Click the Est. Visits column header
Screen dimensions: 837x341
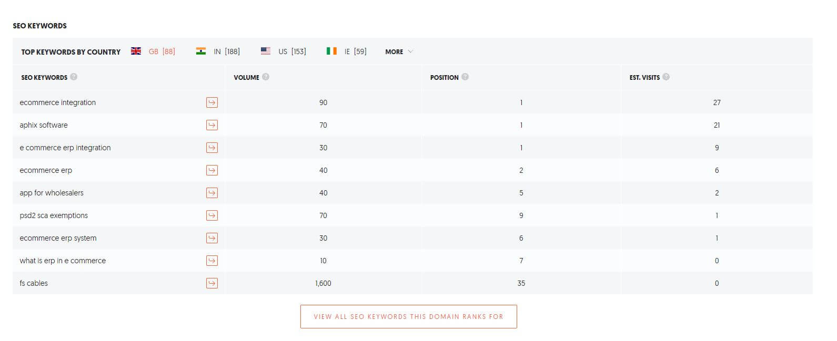click(644, 77)
